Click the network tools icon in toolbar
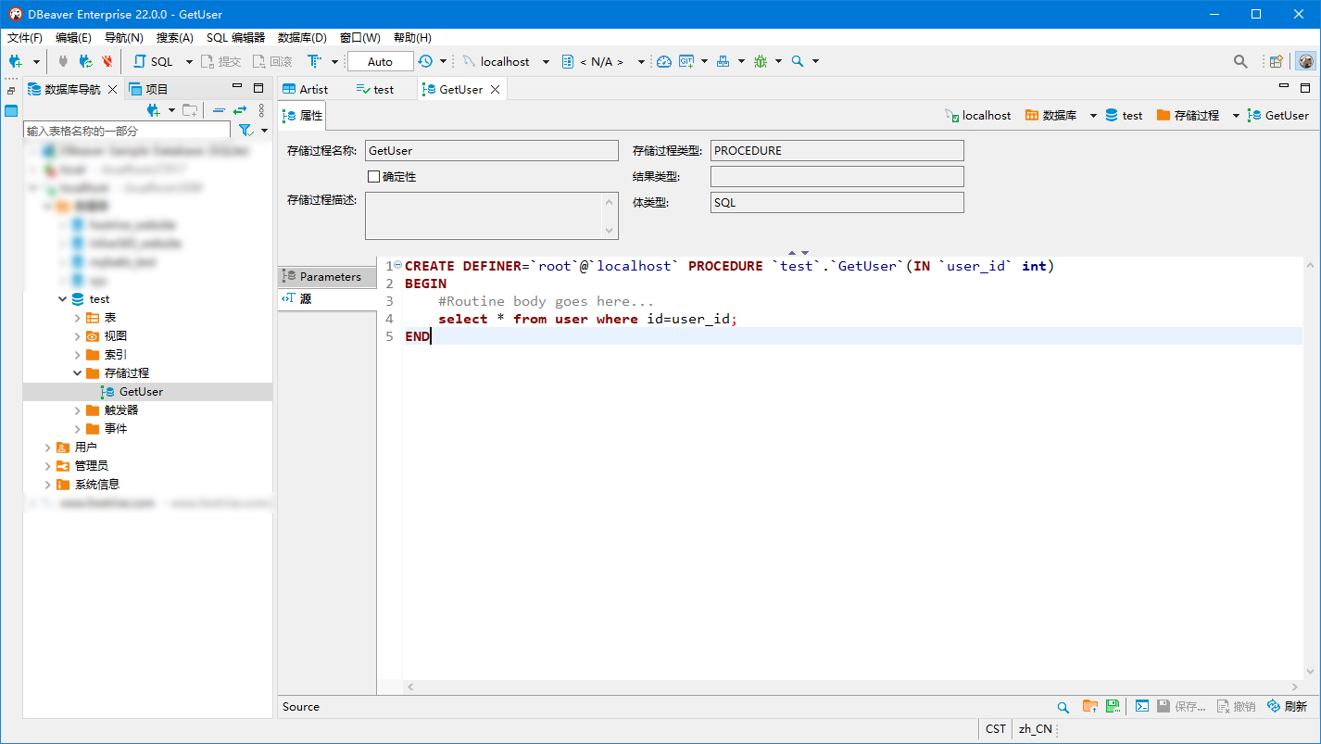 [x=723, y=61]
